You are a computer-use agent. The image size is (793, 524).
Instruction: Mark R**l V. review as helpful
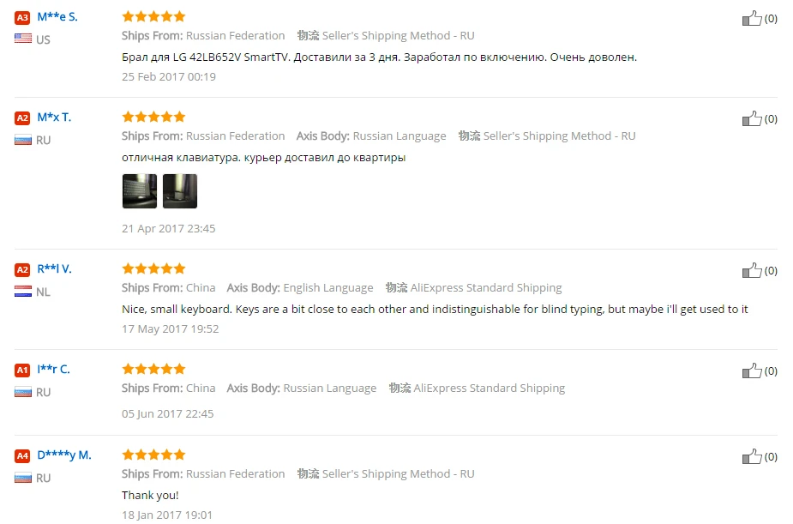pos(752,270)
